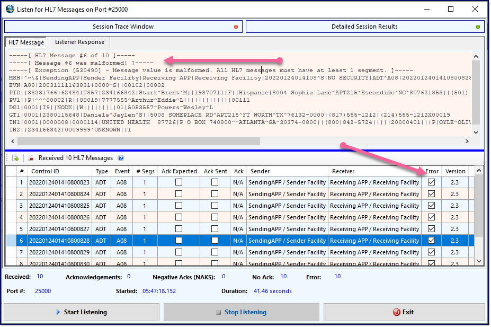
Task: Sort by the Sender column header
Action: pos(287,171)
